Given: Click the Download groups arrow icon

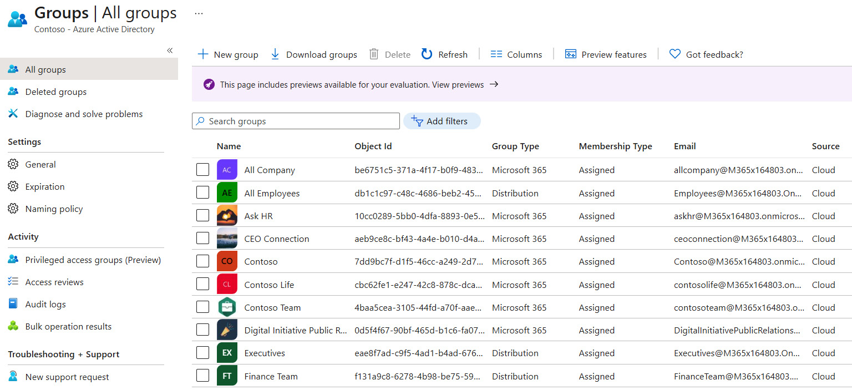Looking at the screenshot, I should (x=275, y=54).
